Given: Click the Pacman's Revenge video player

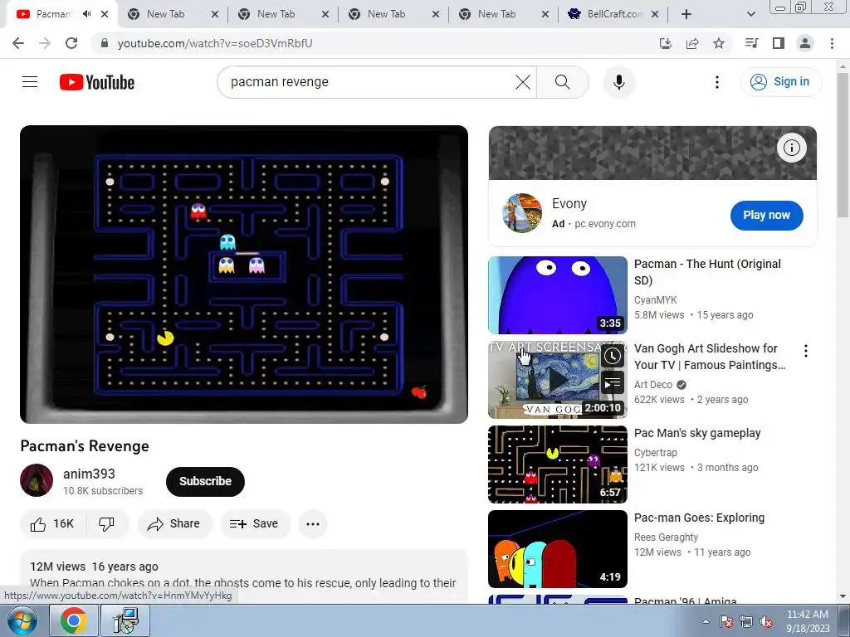Looking at the screenshot, I should (244, 274).
